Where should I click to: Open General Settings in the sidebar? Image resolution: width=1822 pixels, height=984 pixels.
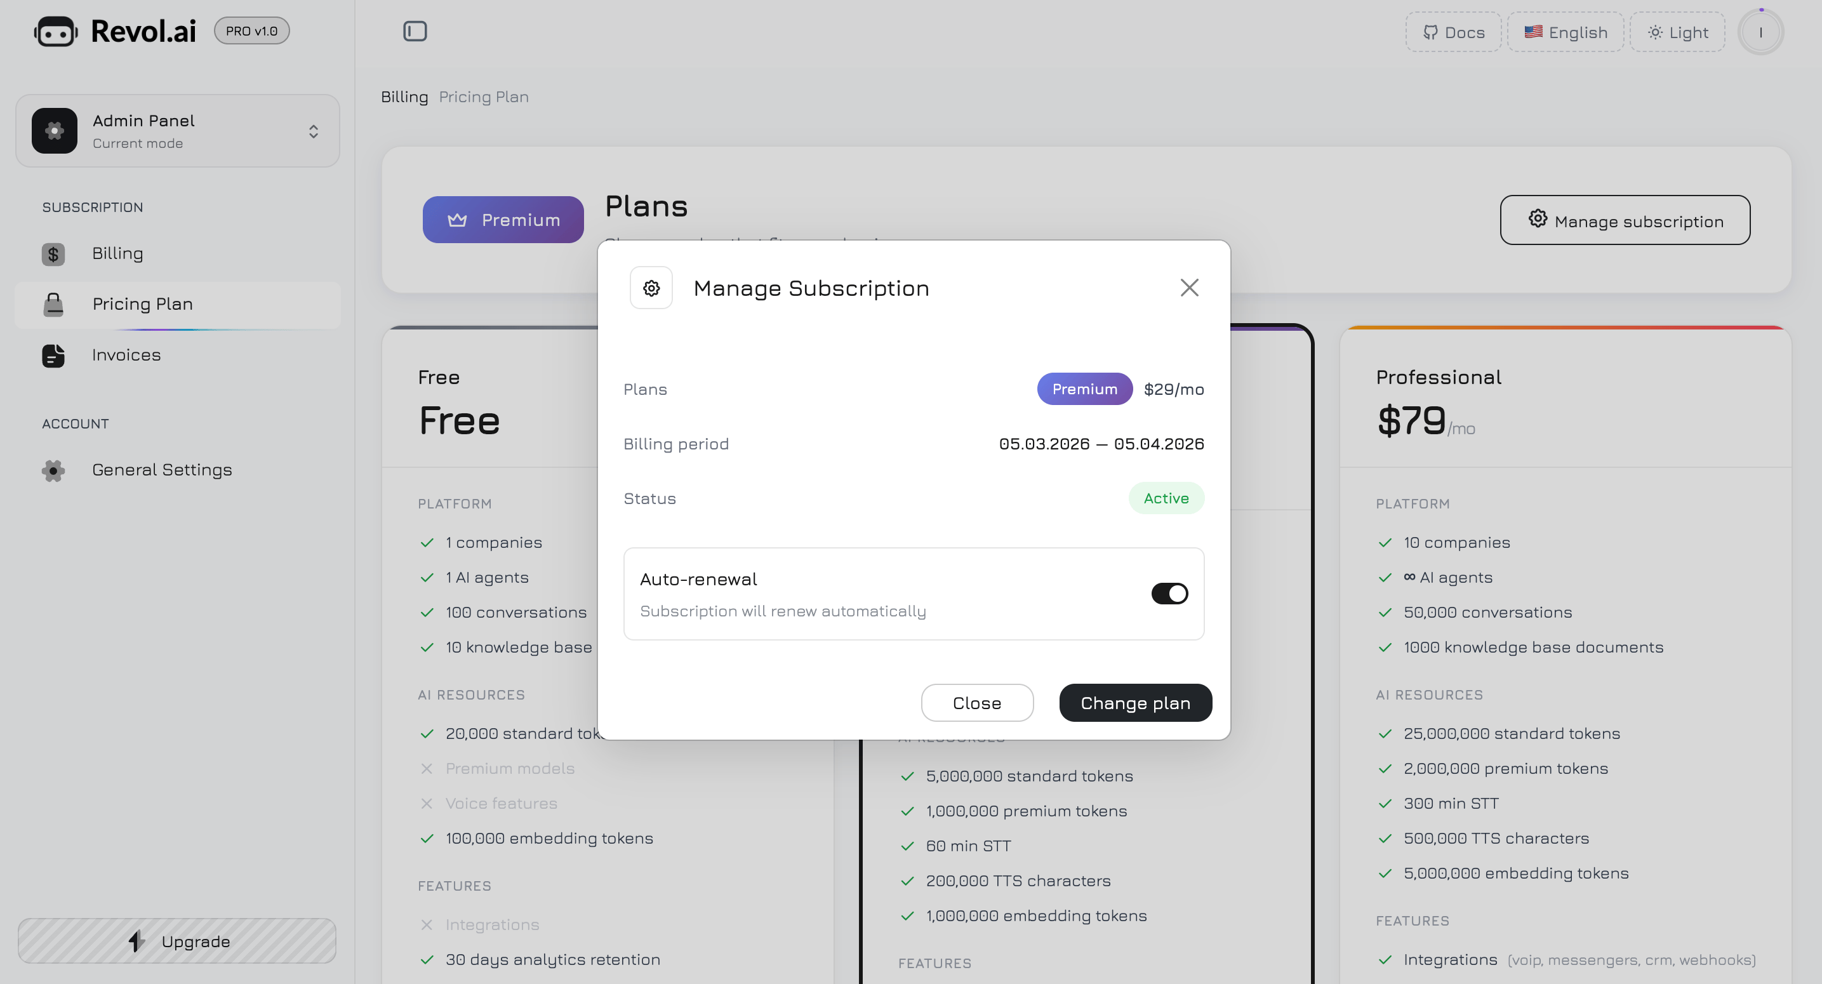pos(178,470)
